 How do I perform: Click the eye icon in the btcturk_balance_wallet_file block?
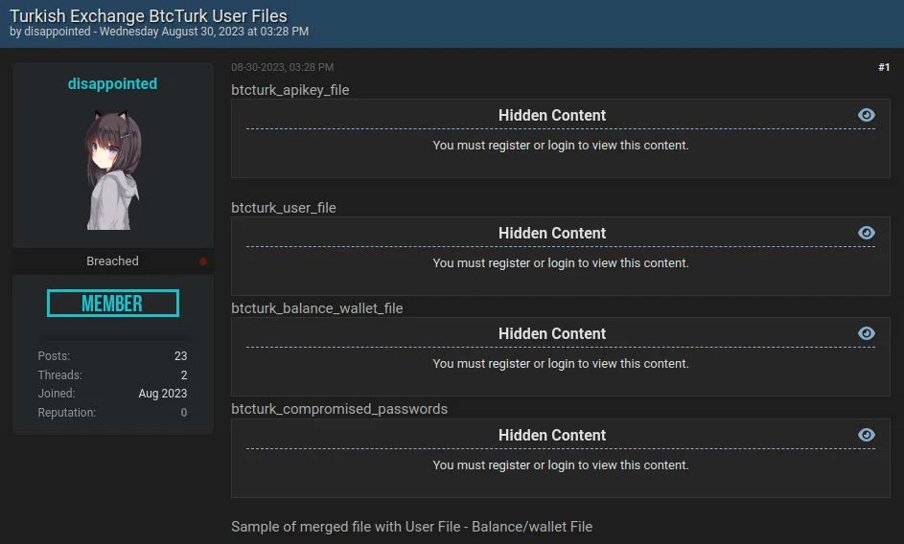866,333
